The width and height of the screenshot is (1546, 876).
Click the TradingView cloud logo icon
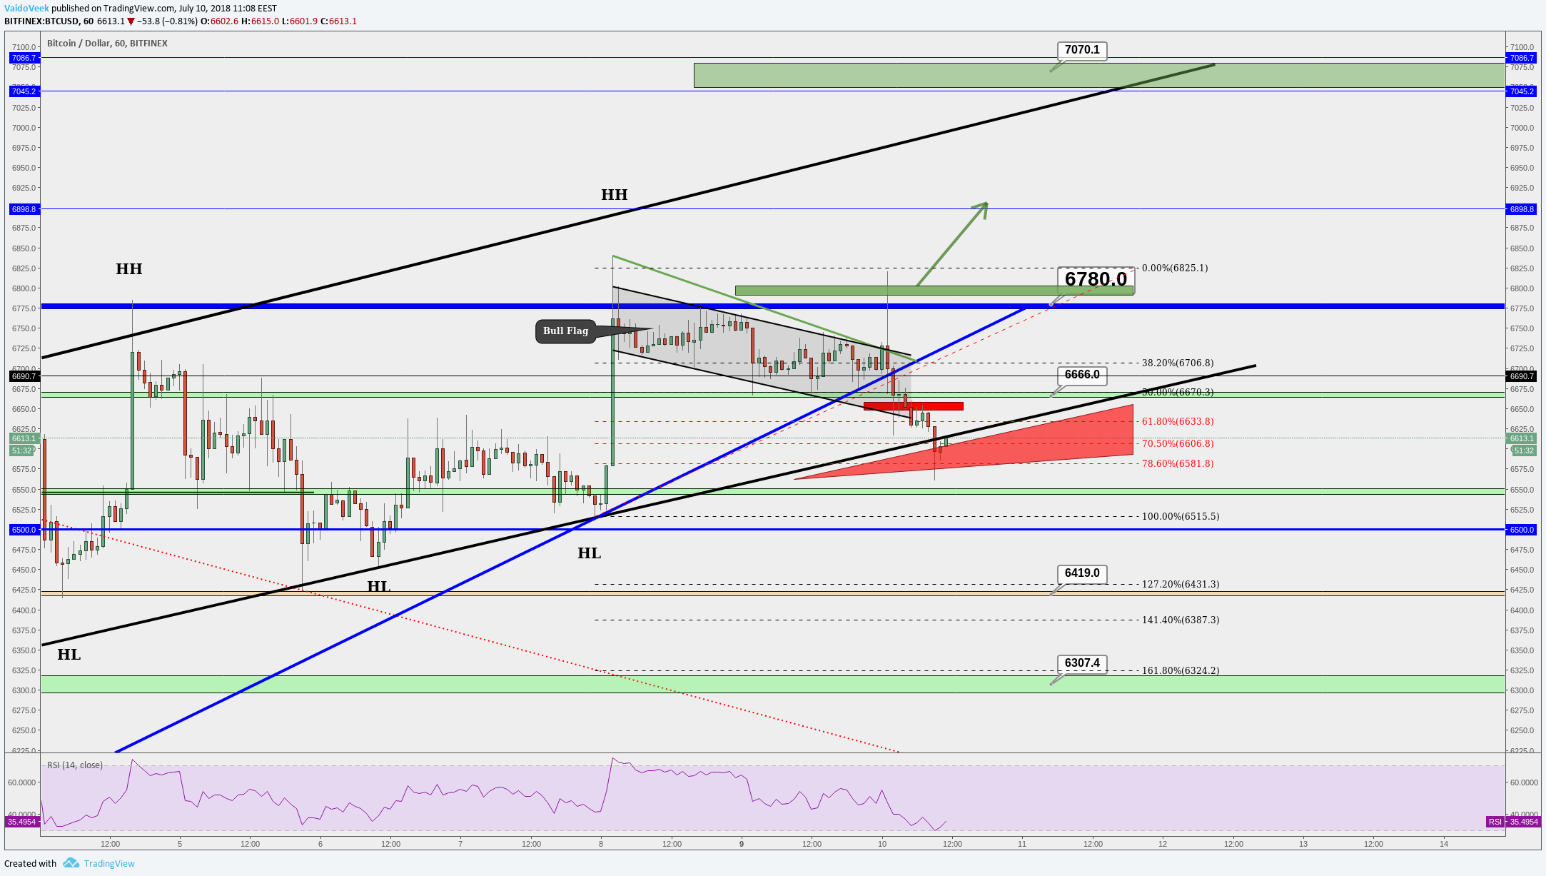pyautogui.click(x=71, y=863)
